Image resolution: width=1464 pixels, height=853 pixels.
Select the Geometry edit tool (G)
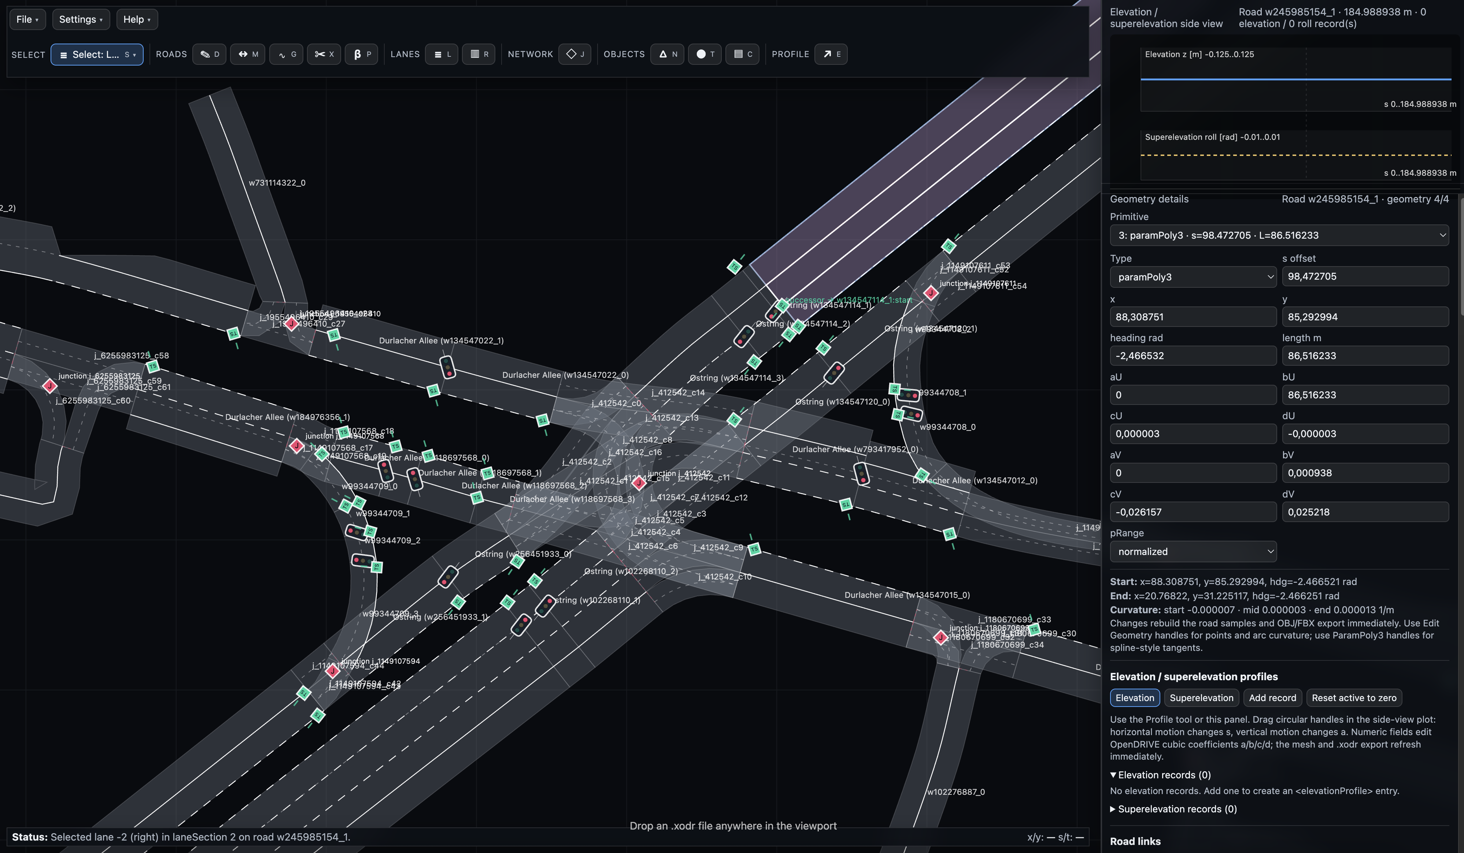click(286, 54)
